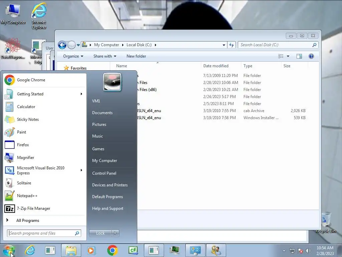This screenshot has width=342, height=257.
Task: Focus the Search programs and files box
Action: click(44, 233)
